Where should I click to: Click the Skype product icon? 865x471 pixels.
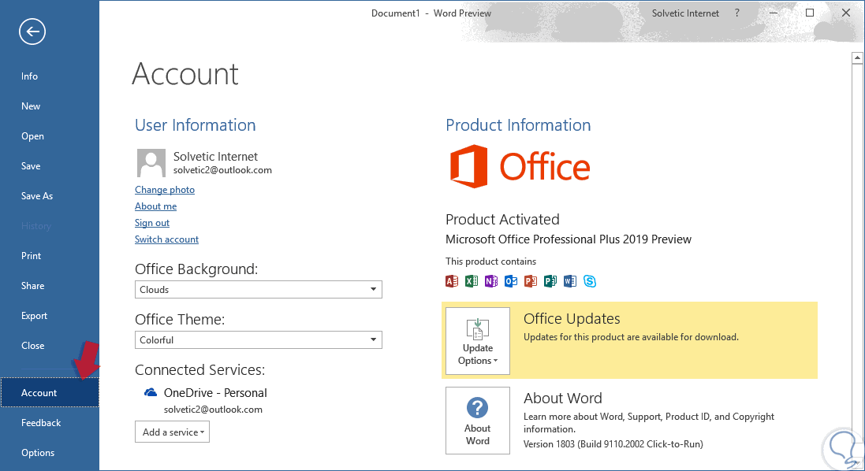pos(590,281)
